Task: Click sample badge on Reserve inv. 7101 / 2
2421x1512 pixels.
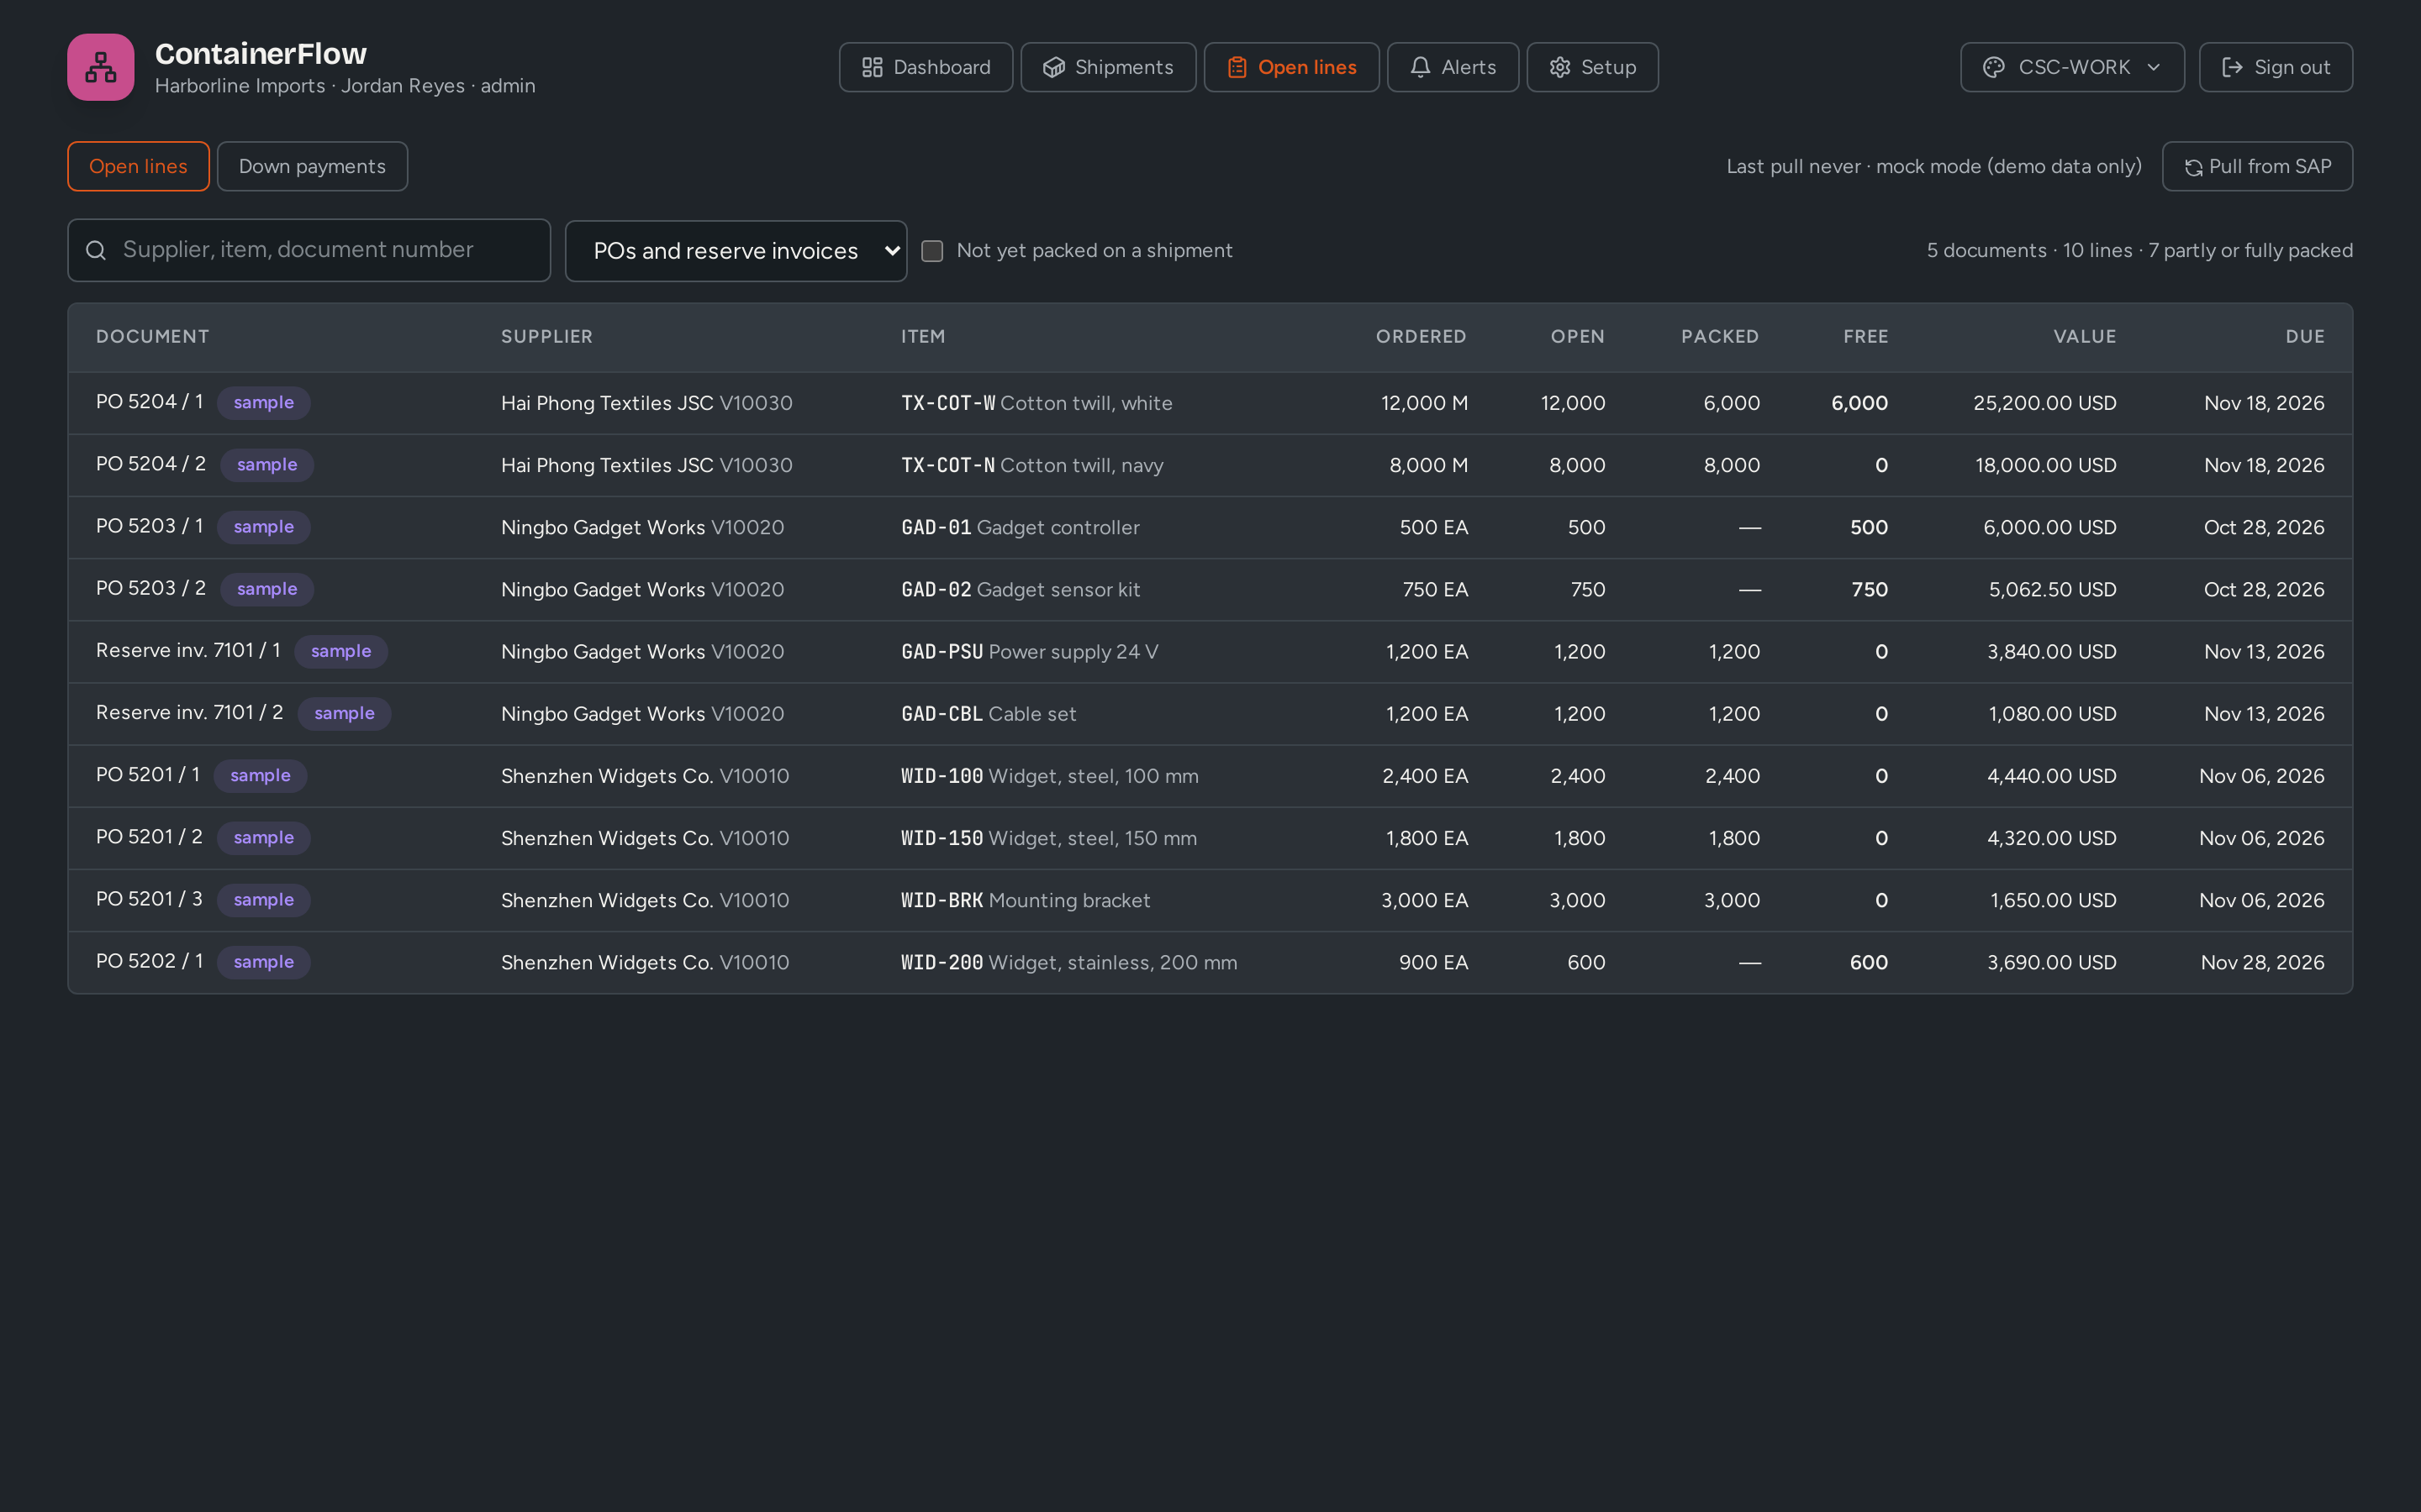Action: coord(344,713)
